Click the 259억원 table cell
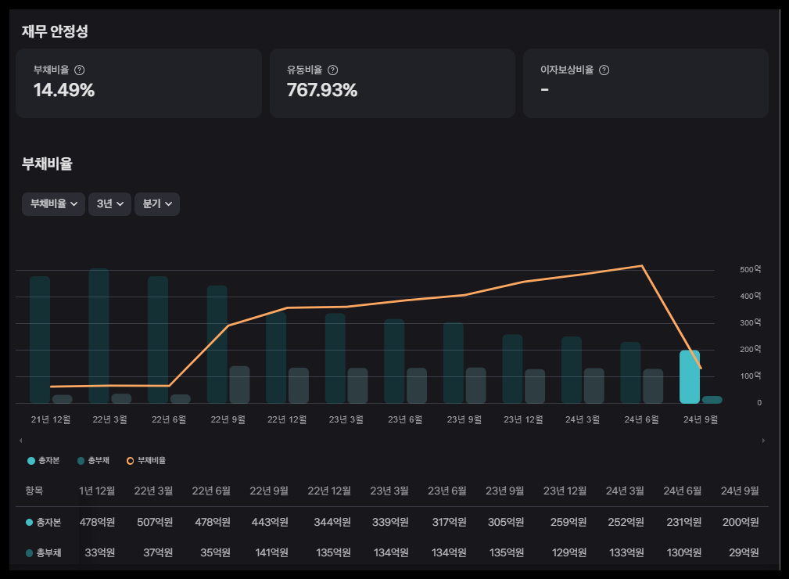Image resolution: width=789 pixels, height=579 pixels. pos(568,522)
